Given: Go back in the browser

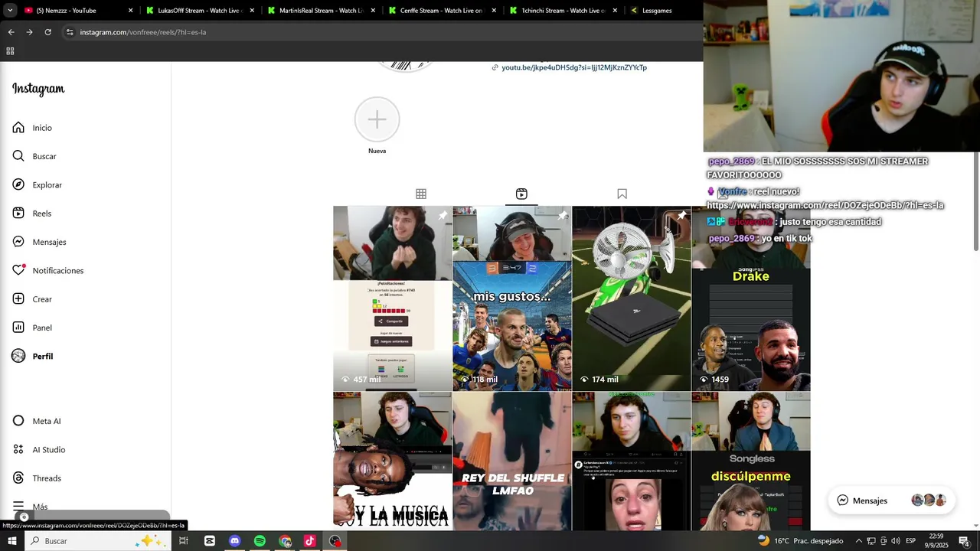Looking at the screenshot, I should [x=11, y=32].
